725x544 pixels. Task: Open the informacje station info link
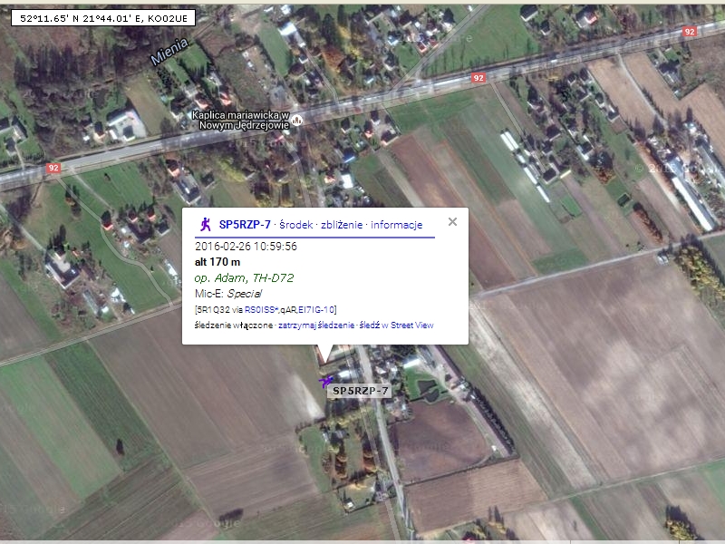tap(397, 225)
